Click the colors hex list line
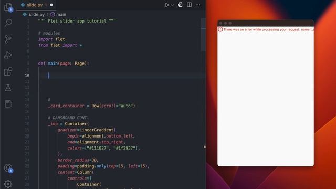This screenshot has height=189, width=336. click(x=103, y=148)
